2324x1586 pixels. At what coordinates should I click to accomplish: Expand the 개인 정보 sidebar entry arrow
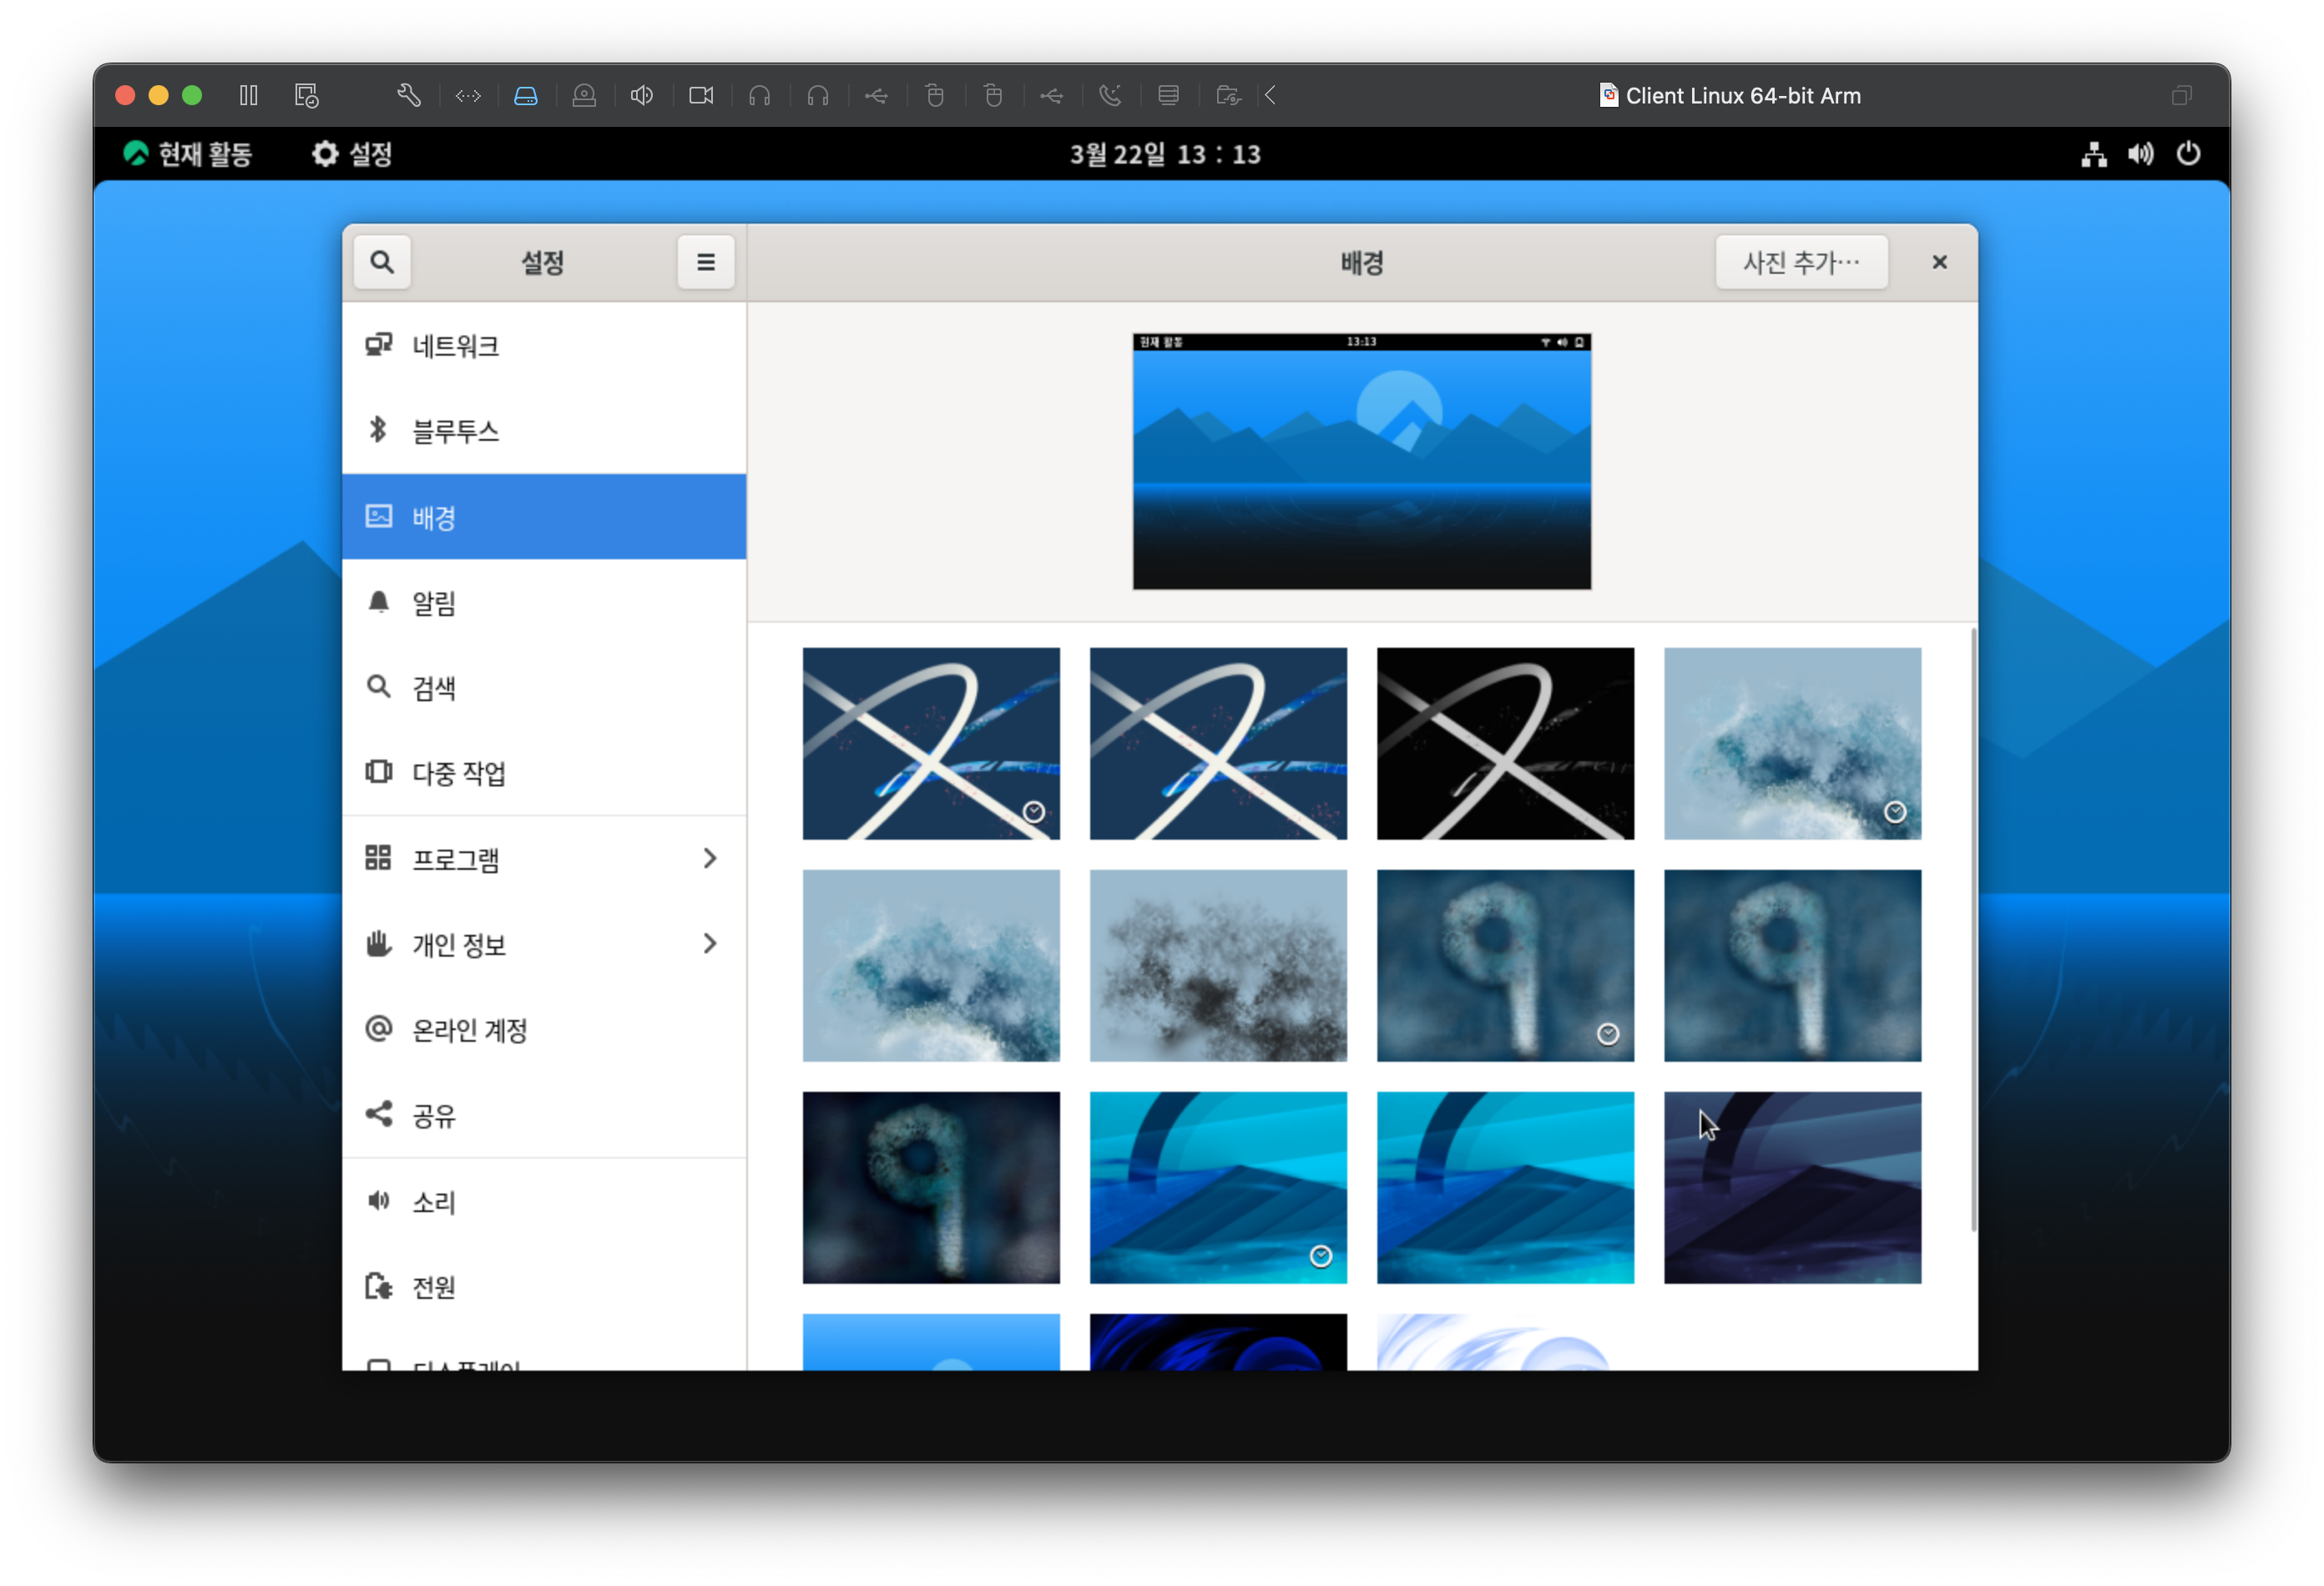709,944
